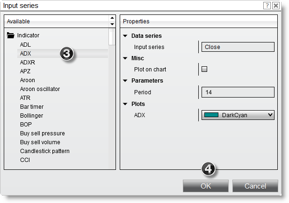
Task: Select Bollinger from the Available list
Action: coord(31,116)
